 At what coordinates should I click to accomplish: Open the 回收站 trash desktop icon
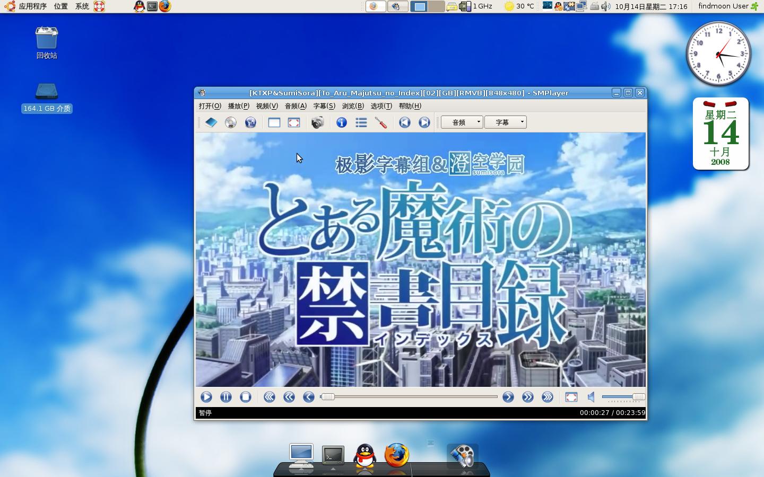pos(47,42)
